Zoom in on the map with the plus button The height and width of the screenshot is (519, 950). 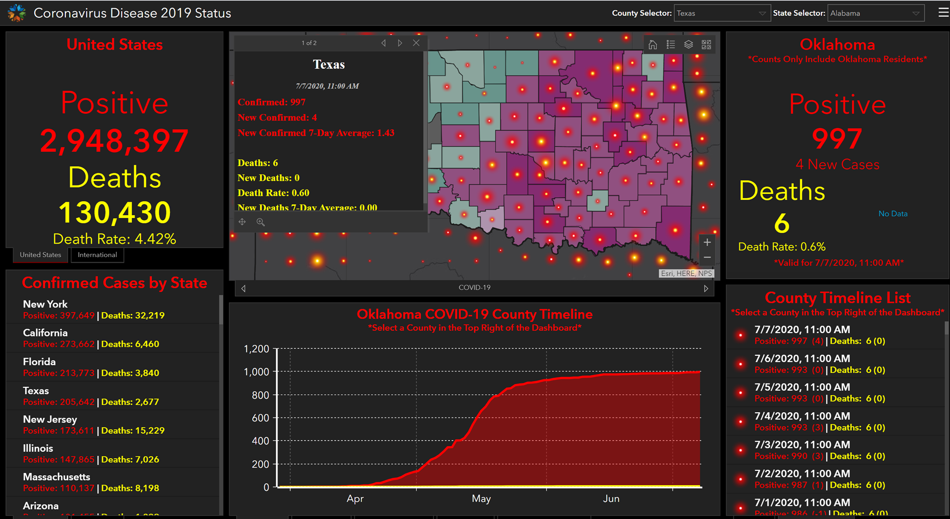[707, 242]
